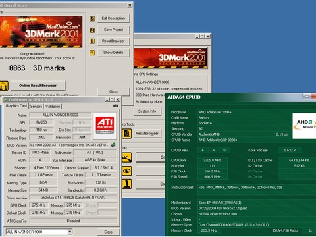Switch to GPU-Z Sensors tab
316x237 pixels.
pyautogui.click(x=36, y=107)
